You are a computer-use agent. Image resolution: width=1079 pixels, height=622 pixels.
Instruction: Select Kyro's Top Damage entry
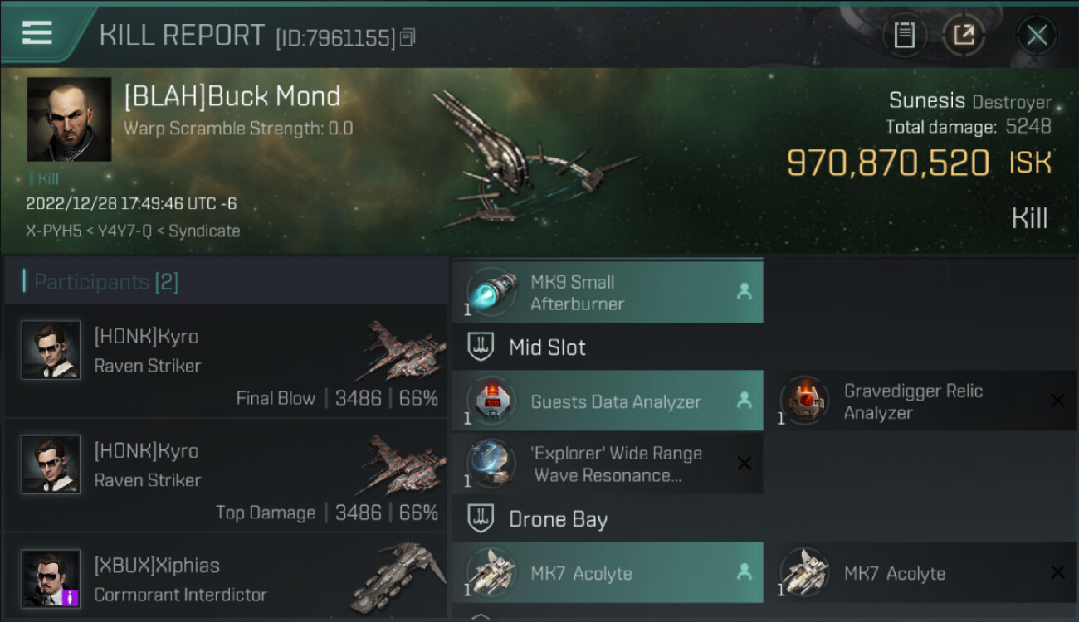(226, 475)
